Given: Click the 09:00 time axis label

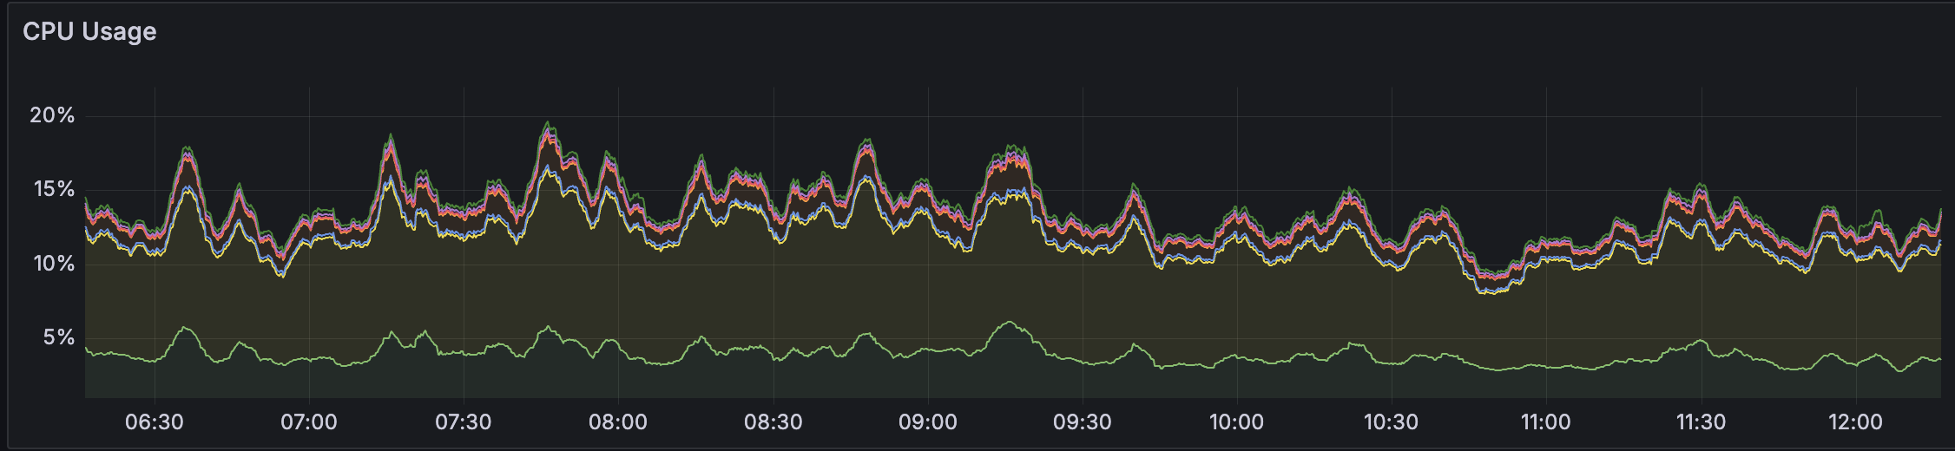Looking at the screenshot, I should click(x=927, y=422).
